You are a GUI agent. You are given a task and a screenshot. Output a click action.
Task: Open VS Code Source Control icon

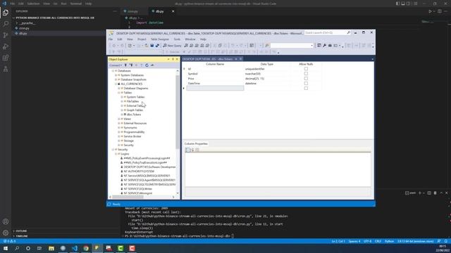coord(6,35)
